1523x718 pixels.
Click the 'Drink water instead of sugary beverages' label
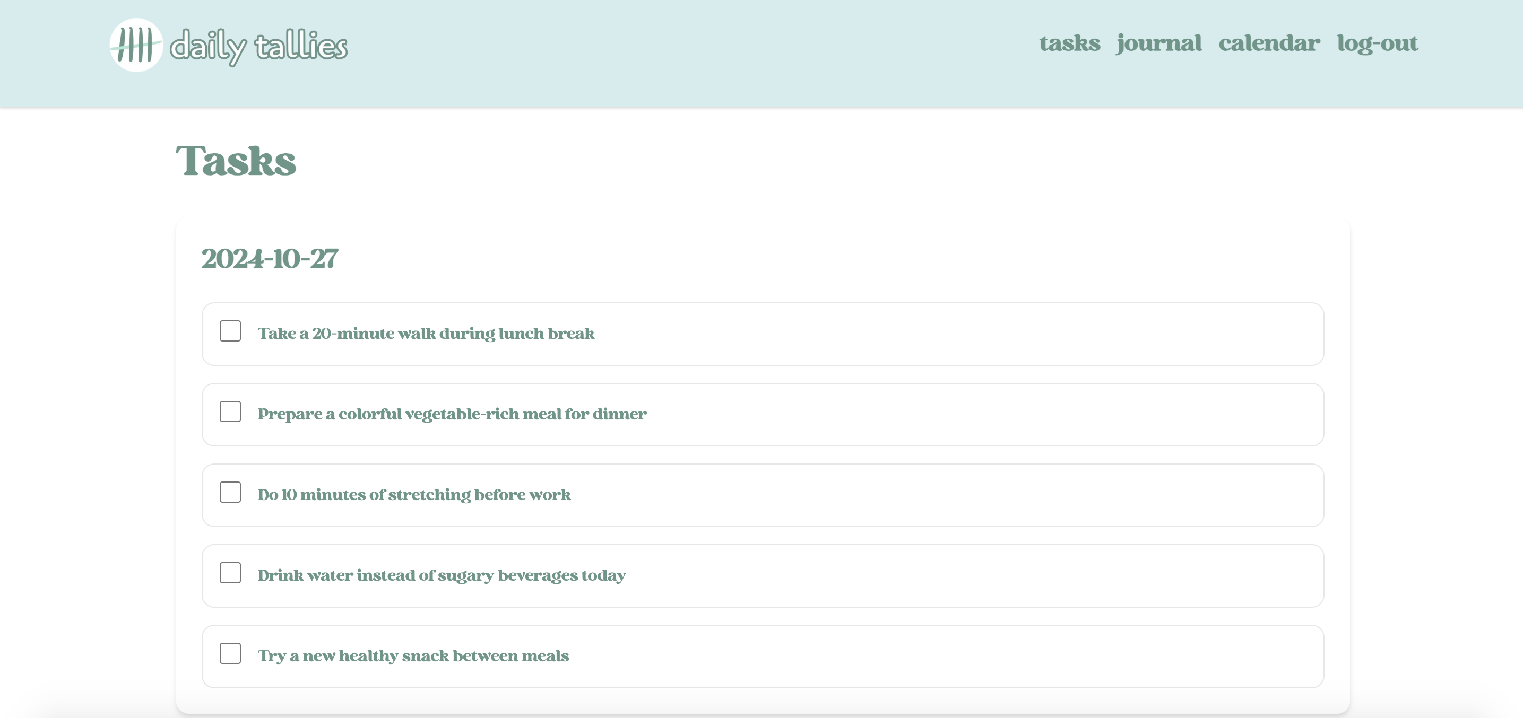click(x=441, y=575)
